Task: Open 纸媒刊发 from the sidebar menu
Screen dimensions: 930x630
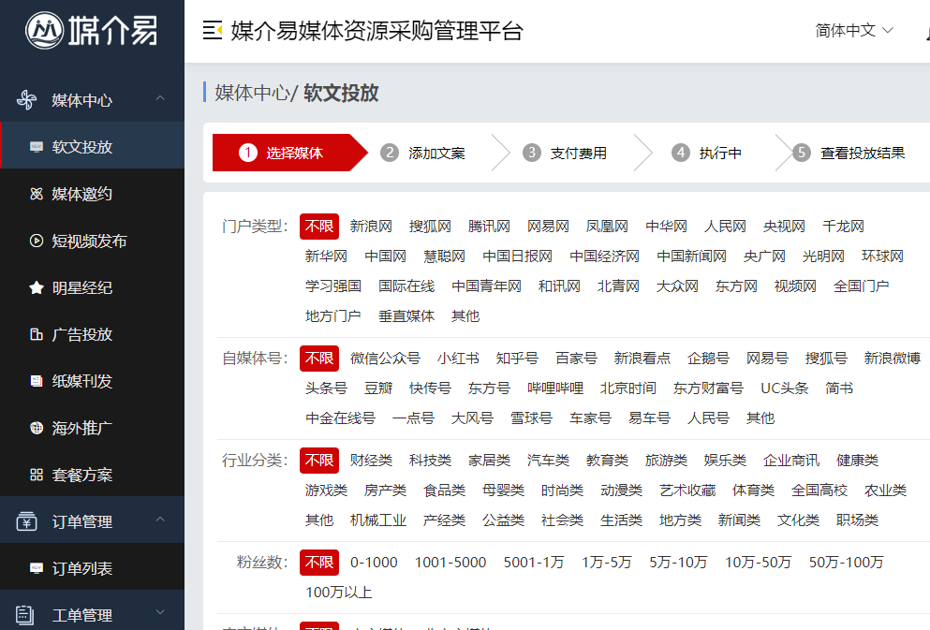Action: coord(81,381)
